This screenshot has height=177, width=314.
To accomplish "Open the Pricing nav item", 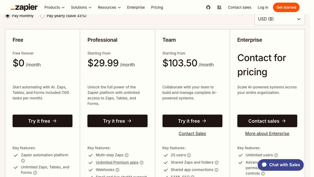I will (x=157, y=7).
